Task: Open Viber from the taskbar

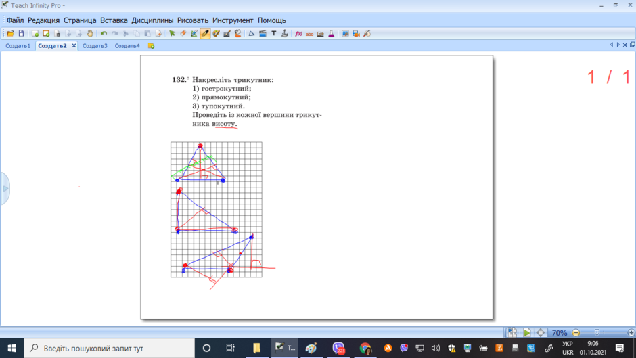Action: (x=338, y=349)
